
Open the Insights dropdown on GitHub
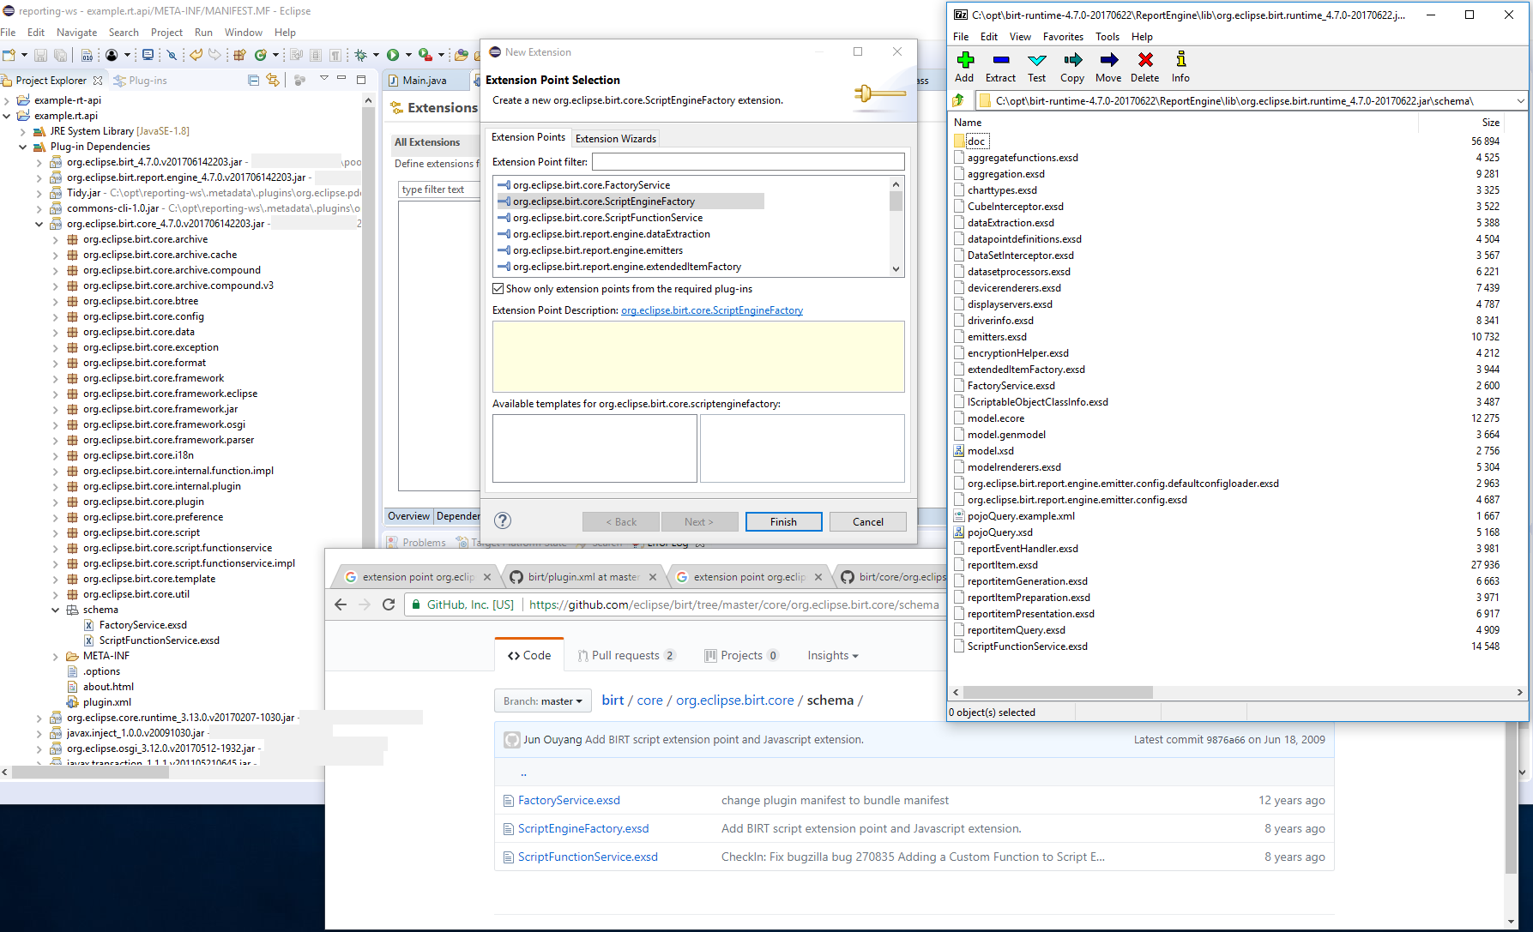click(832, 655)
